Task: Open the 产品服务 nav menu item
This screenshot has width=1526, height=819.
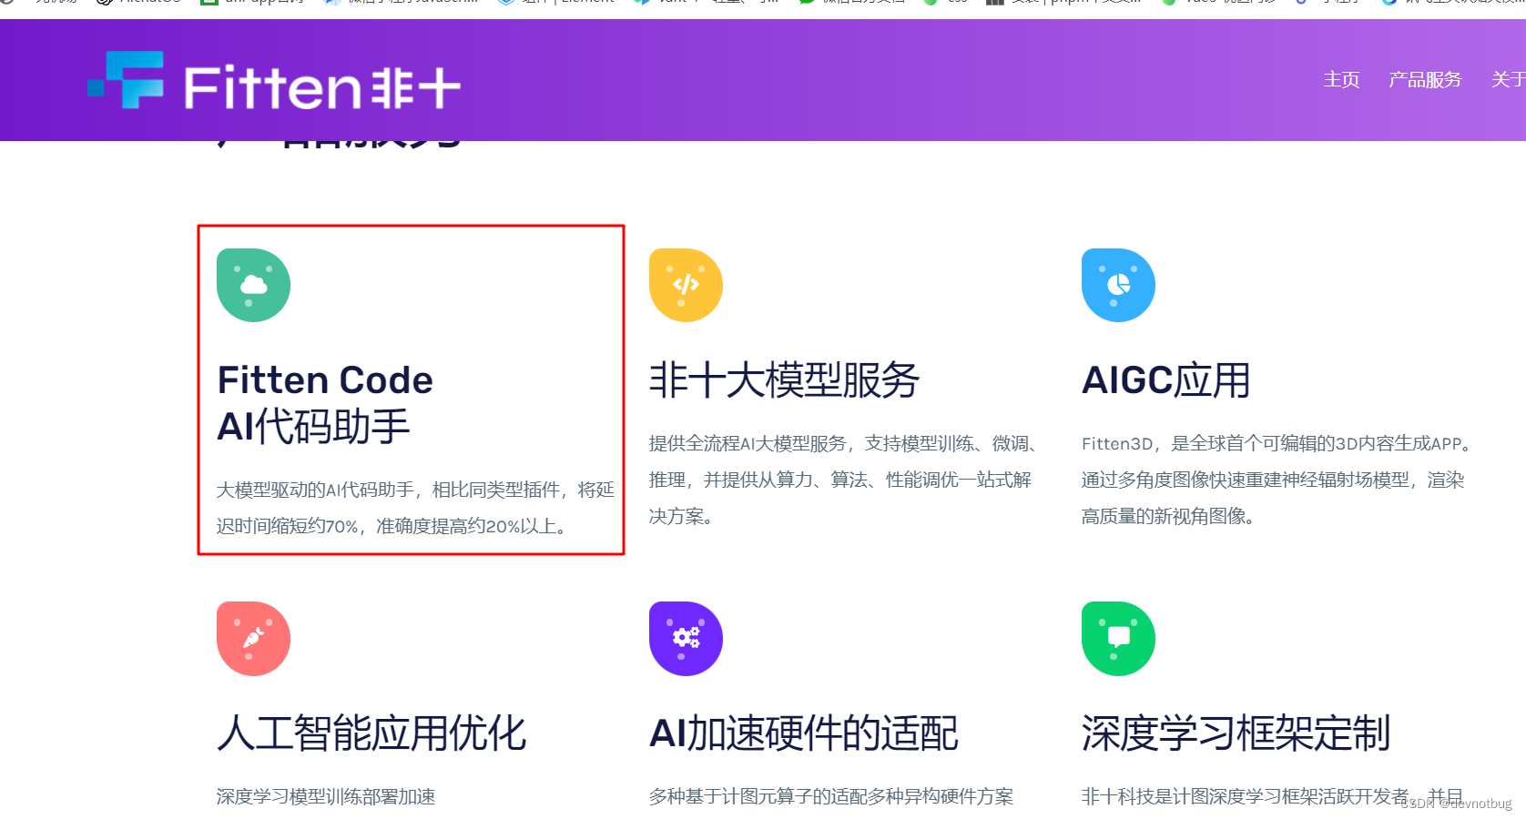Action: coord(1425,80)
